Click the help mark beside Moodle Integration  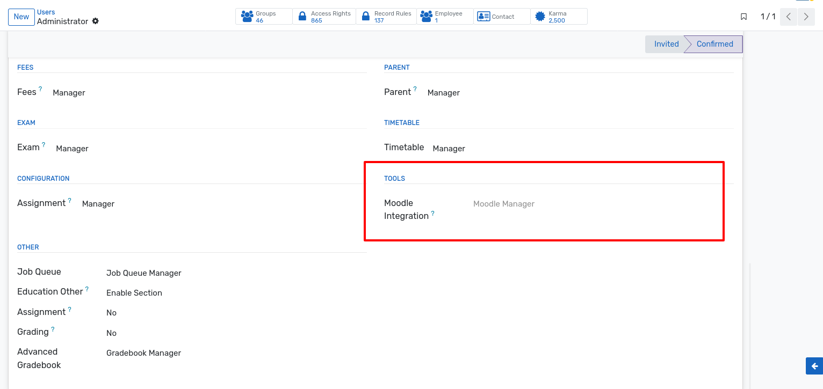coord(432,214)
